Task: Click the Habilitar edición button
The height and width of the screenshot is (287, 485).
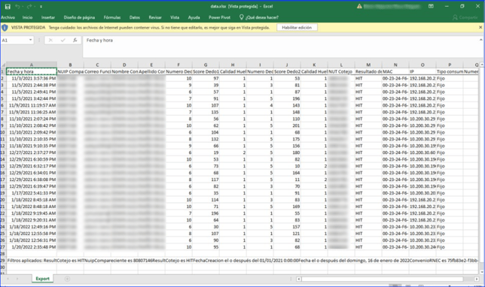Action: tap(297, 28)
